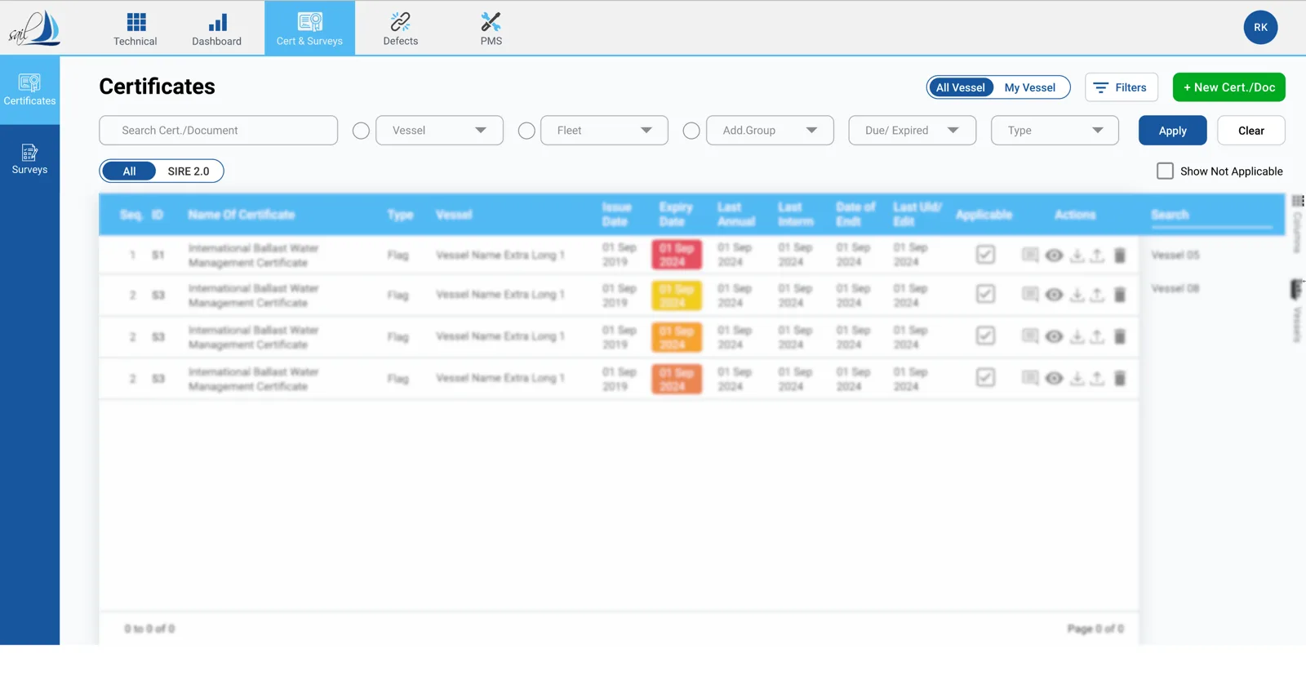Download the yellow-expiry S3 certificate
Screen dimensions: 1306x689
(1077, 295)
